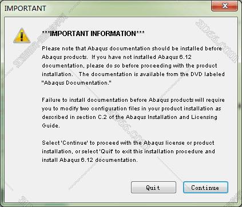Click the Continue button
Viewport: 242px width, 207px height.
pyautogui.click(x=205, y=188)
